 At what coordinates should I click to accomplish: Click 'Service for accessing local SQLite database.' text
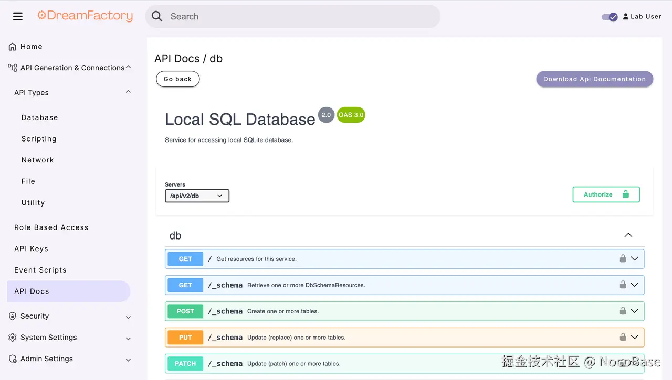229,140
